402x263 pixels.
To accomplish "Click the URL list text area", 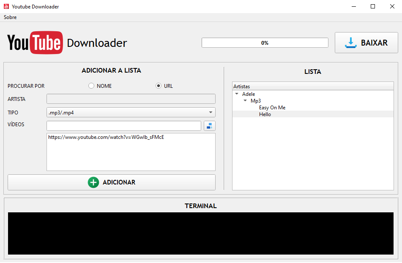I will tap(131, 152).
